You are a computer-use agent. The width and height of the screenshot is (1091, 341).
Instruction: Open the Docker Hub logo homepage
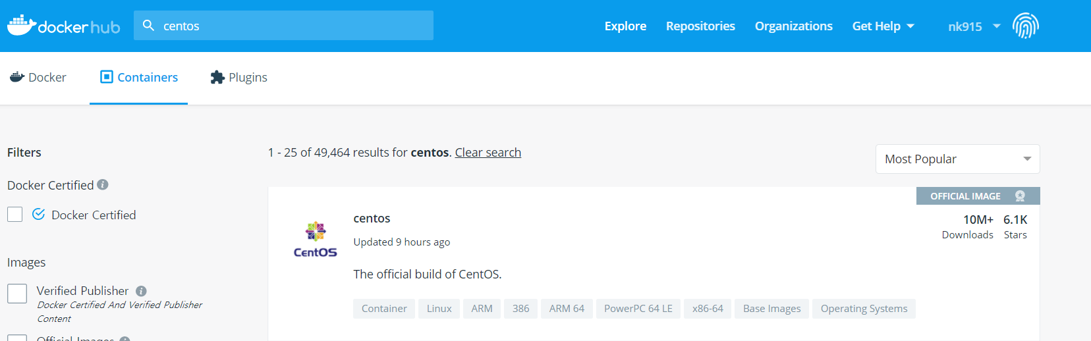[x=64, y=26]
